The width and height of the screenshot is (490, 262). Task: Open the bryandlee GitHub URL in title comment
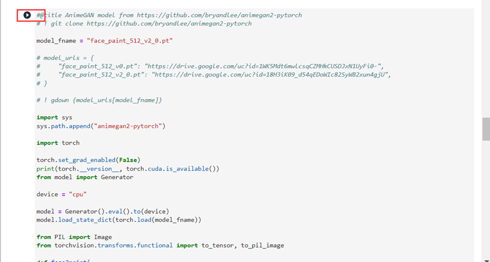(227, 15)
